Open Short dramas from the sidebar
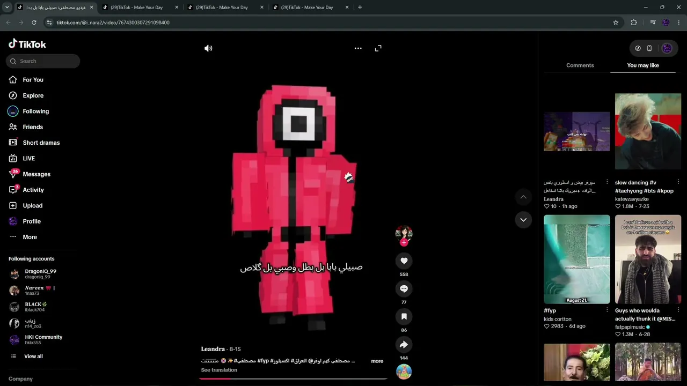687x386 pixels. (x=41, y=143)
